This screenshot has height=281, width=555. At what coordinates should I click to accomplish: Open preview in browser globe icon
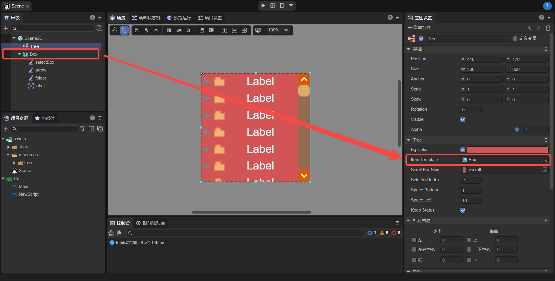click(x=272, y=5)
